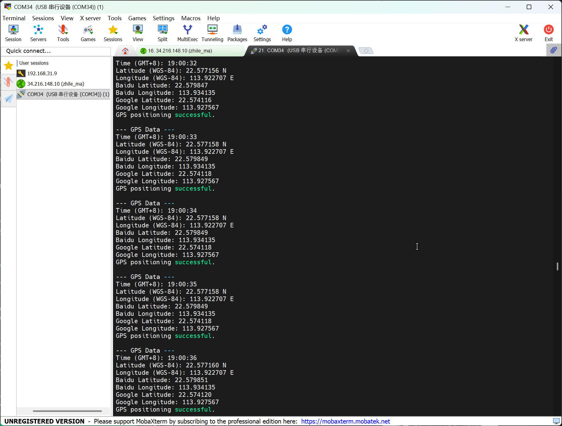Select the User sessions tree root

(34, 63)
